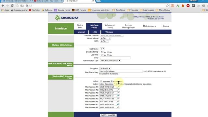
Task: Click the browser Forward arrow
Action: [x=7, y=6]
